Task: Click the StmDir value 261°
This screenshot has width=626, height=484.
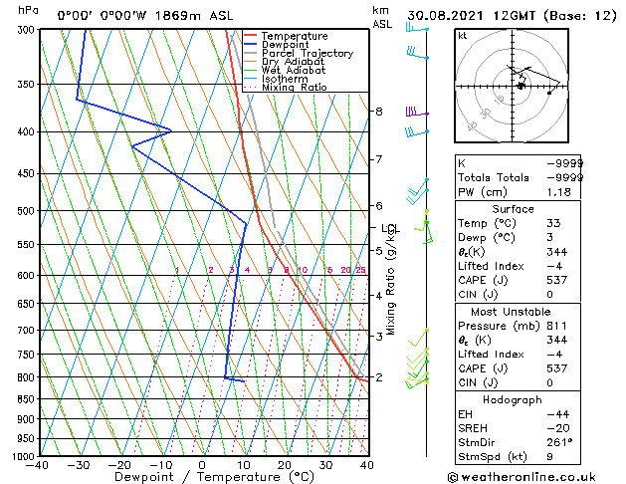Action: point(559,442)
